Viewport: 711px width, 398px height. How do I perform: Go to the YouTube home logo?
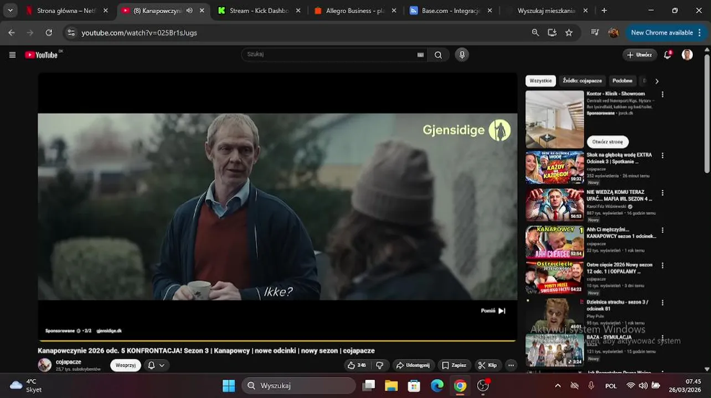pyautogui.click(x=42, y=55)
